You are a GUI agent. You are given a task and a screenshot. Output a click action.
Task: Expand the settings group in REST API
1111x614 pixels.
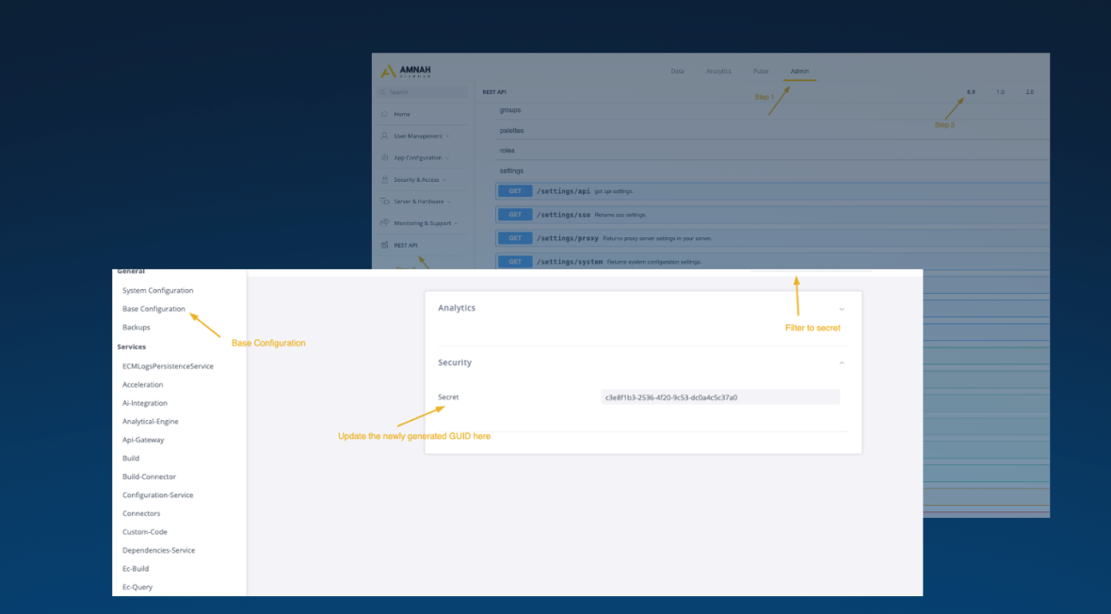click(x=511, y=170)
